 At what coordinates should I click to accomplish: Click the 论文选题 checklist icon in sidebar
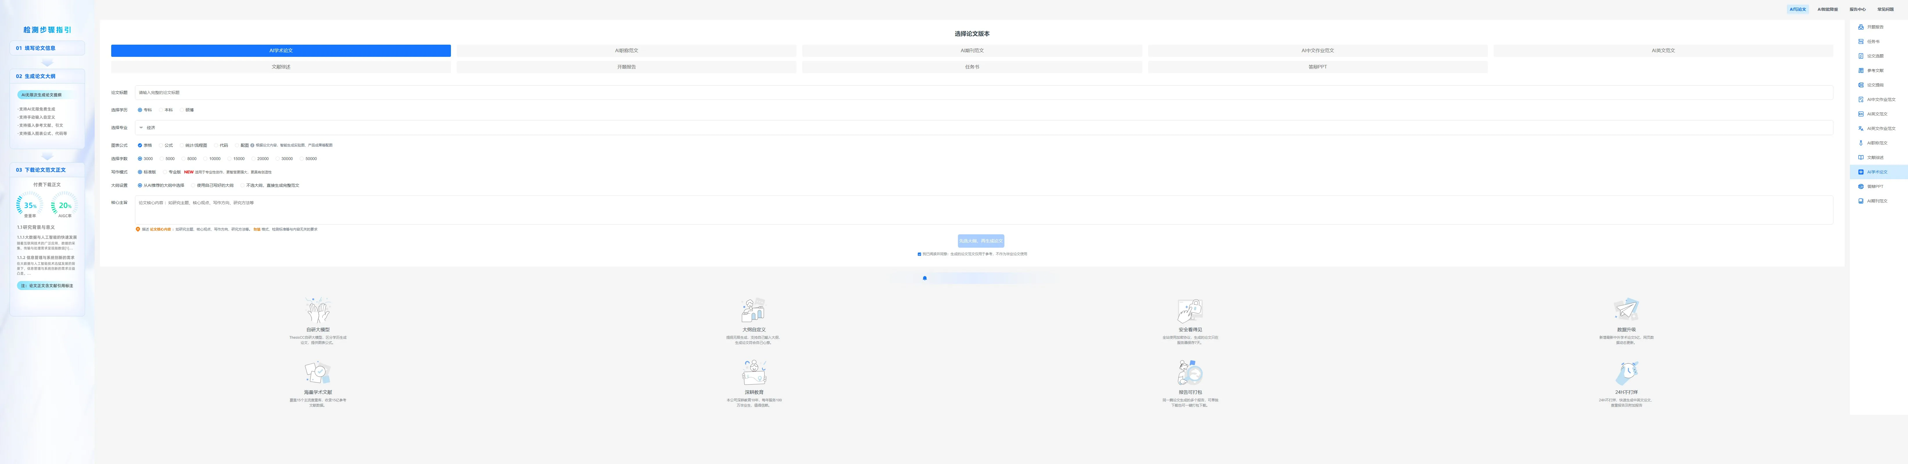click(1861, 56)
